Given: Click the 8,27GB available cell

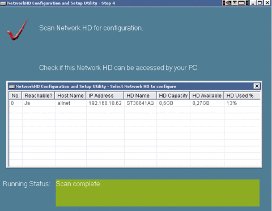Looking at the screenshot, I should [x=207, y=103].
